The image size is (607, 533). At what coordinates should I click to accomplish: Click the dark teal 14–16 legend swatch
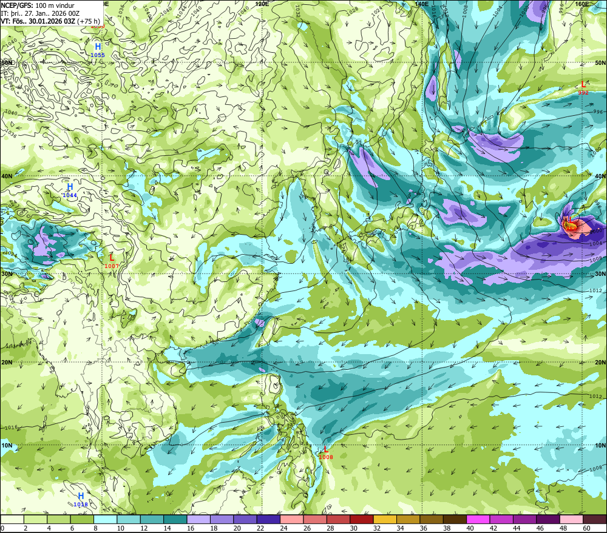click(175, 520)
